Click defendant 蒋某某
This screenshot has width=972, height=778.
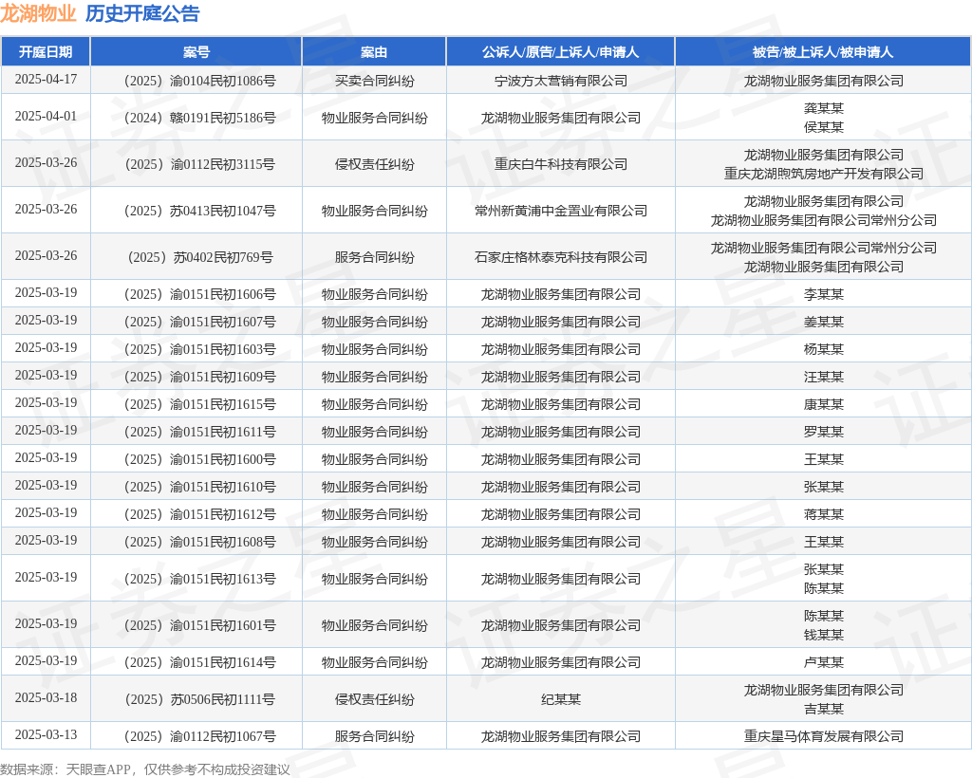[x=824, y=514]
